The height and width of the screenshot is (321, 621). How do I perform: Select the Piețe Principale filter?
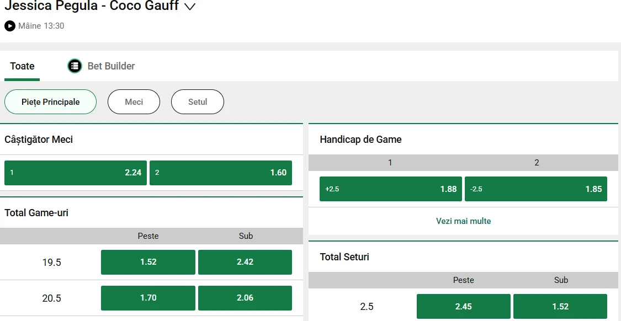pos(51,102)
